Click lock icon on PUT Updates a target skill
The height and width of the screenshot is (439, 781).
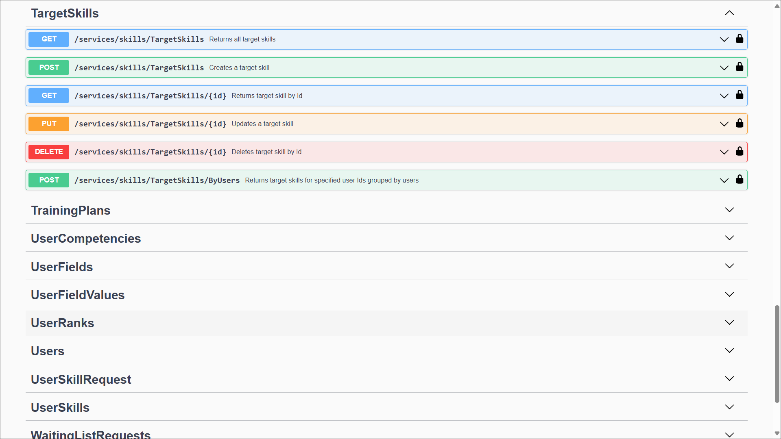pos(740,124)
